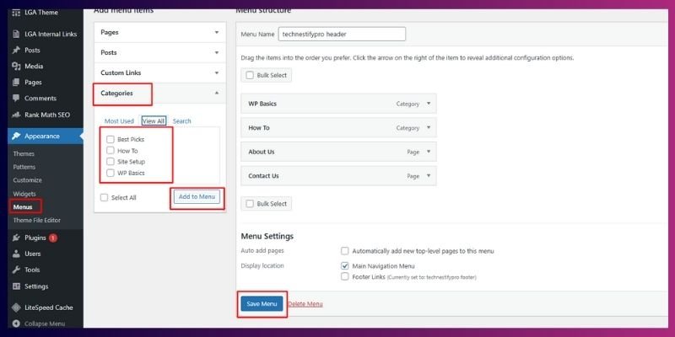
Task: Click the Delete Menu link
Action: coord(305,304)
